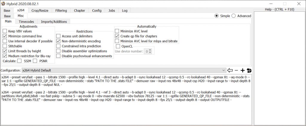Enable PSNR calculation checkbox
The image size is (306, 126).
tap(35, 61)
